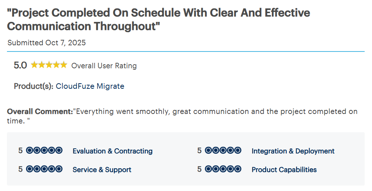
Task: Click the gold star rating icons
Action: tap(49, 65)
